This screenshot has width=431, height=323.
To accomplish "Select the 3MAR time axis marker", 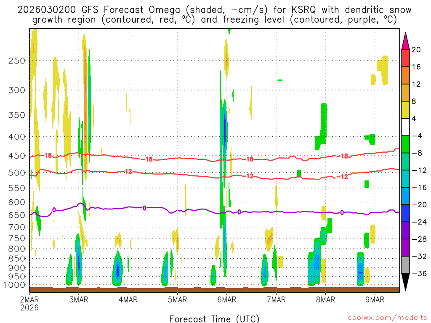I will click(x=78, y=299).
